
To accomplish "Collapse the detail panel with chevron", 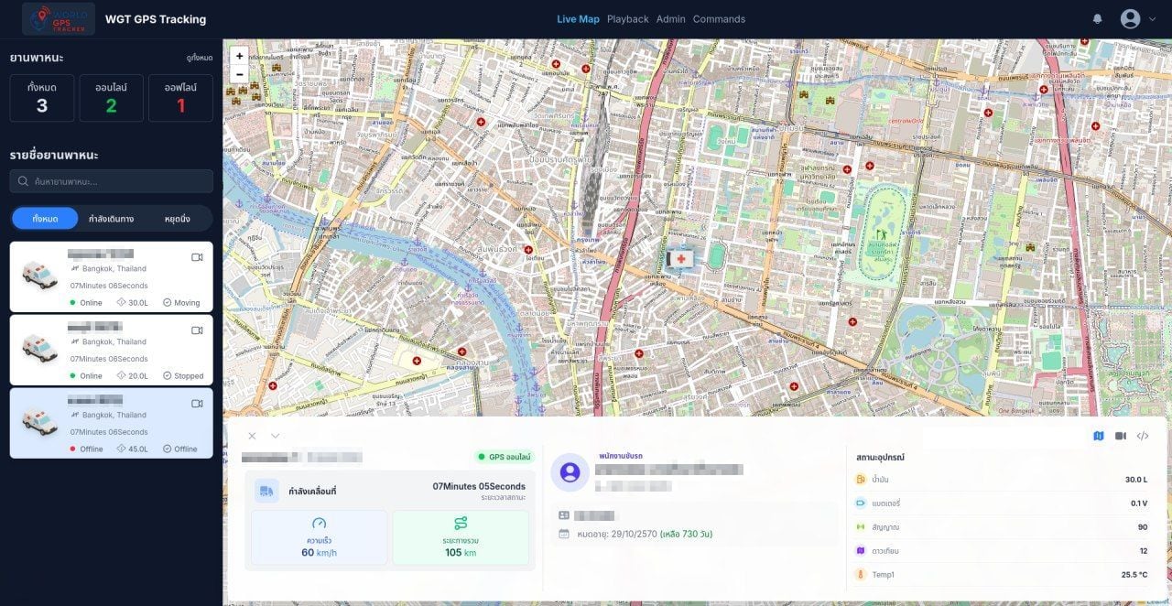I will click(275, 436).
